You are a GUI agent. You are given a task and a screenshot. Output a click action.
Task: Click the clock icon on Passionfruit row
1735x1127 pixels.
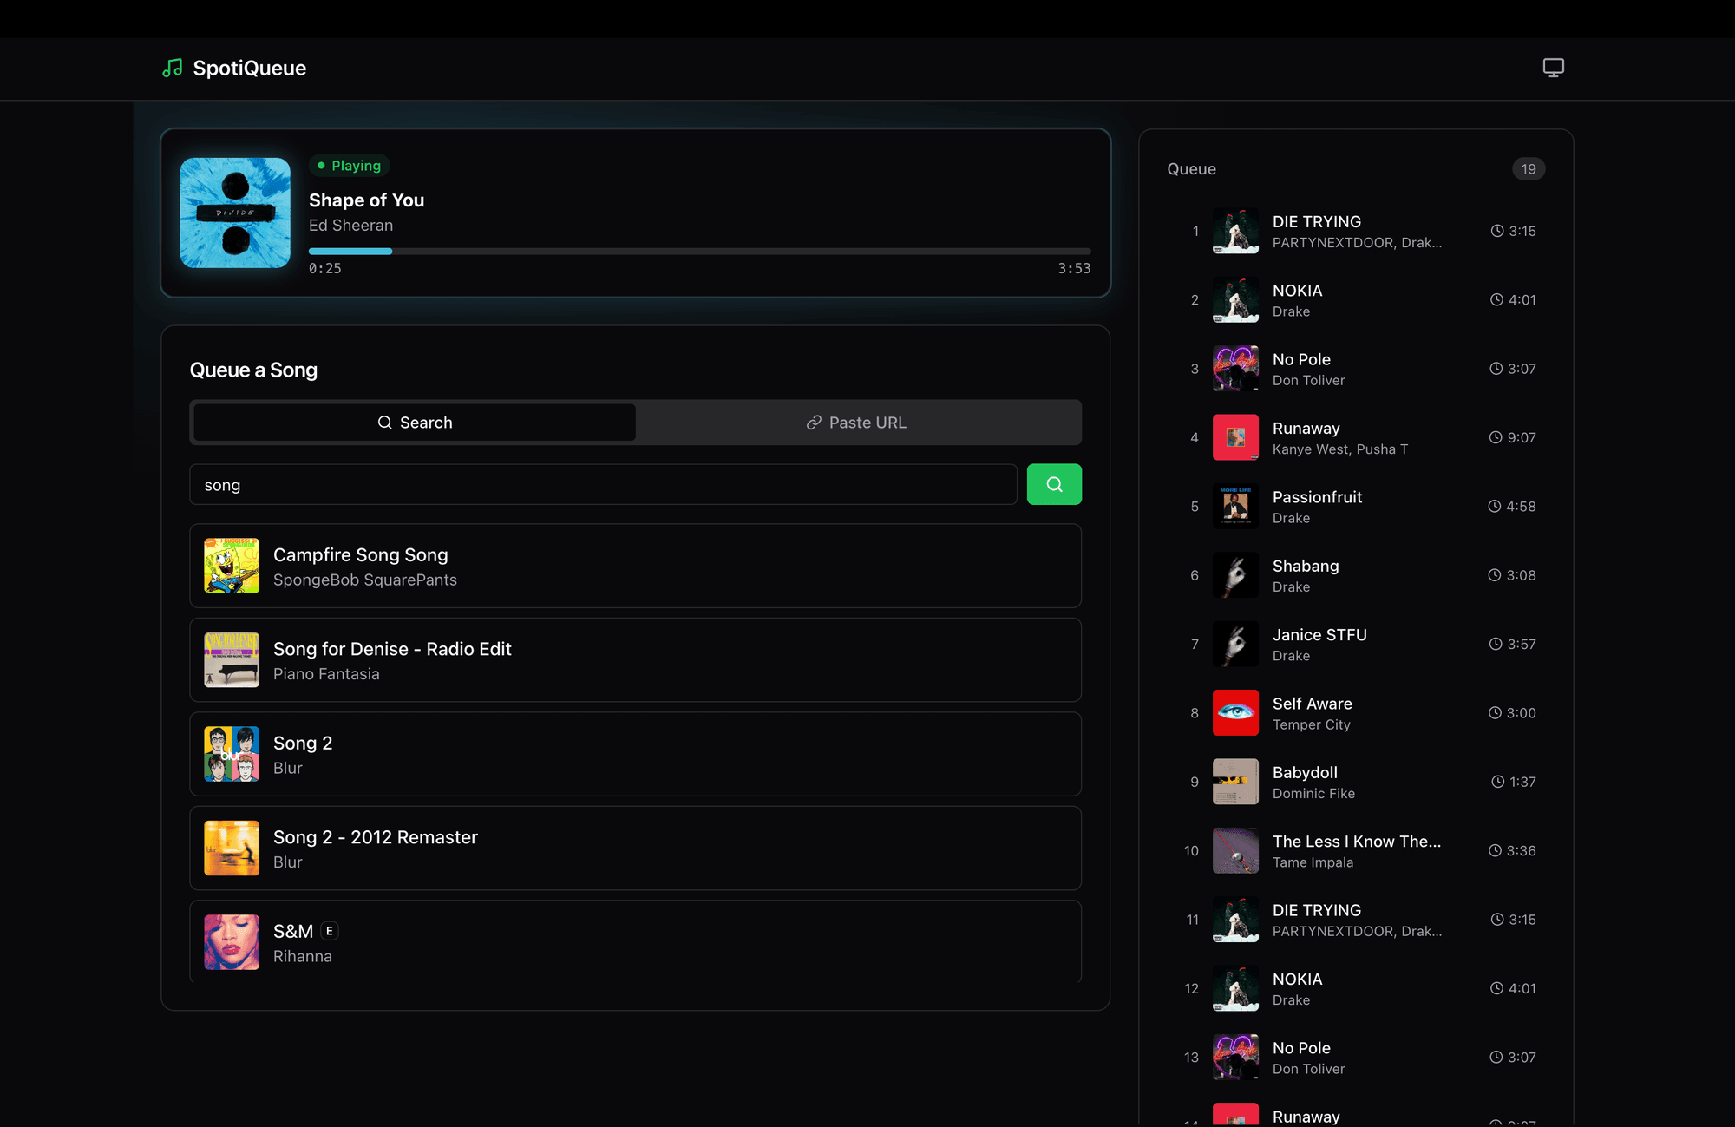point(1494,506)
